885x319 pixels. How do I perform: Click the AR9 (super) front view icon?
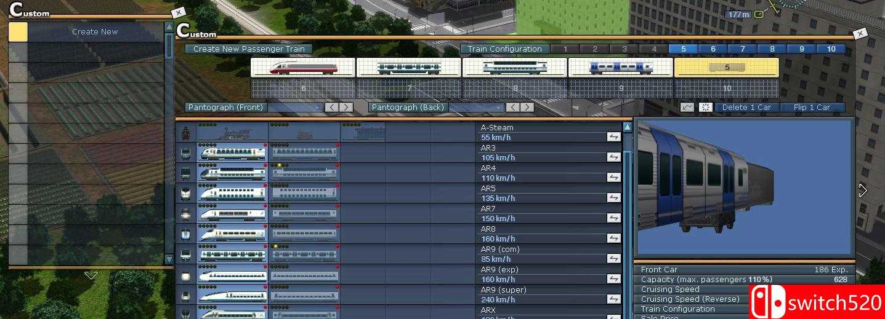186,295
